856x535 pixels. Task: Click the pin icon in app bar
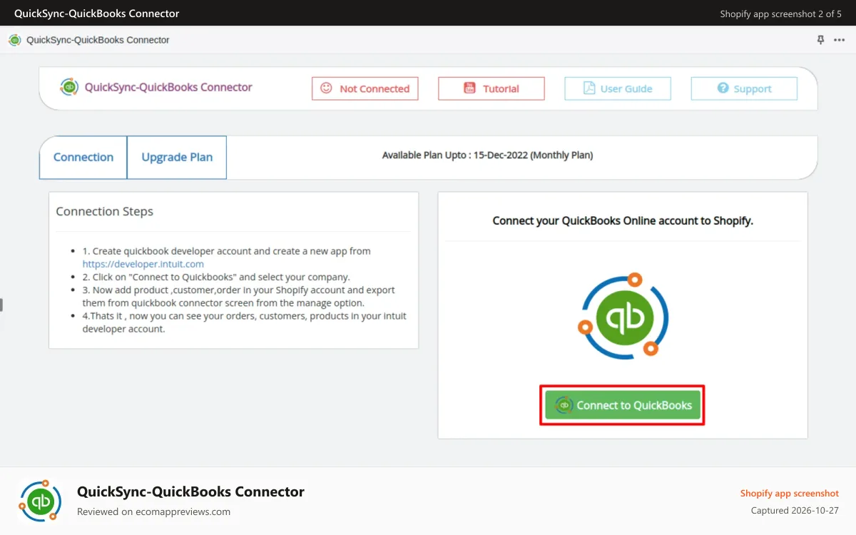[820, 40]
